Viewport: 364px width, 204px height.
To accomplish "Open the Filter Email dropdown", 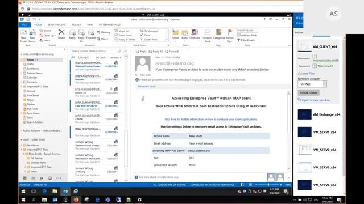I will click(246, 40).
